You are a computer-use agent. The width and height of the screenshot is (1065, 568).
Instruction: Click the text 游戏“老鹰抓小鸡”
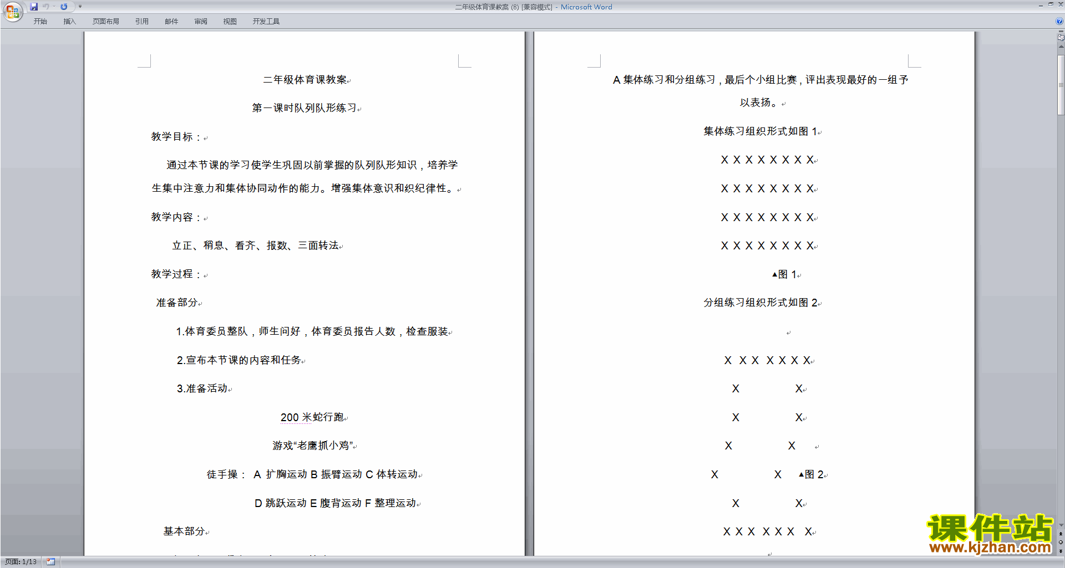(313, 446)
